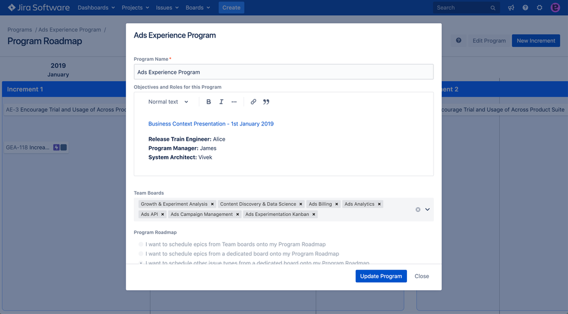Screen dimensions: 568x314
Task: Open the user profile avatar
Action: [555, 7]
